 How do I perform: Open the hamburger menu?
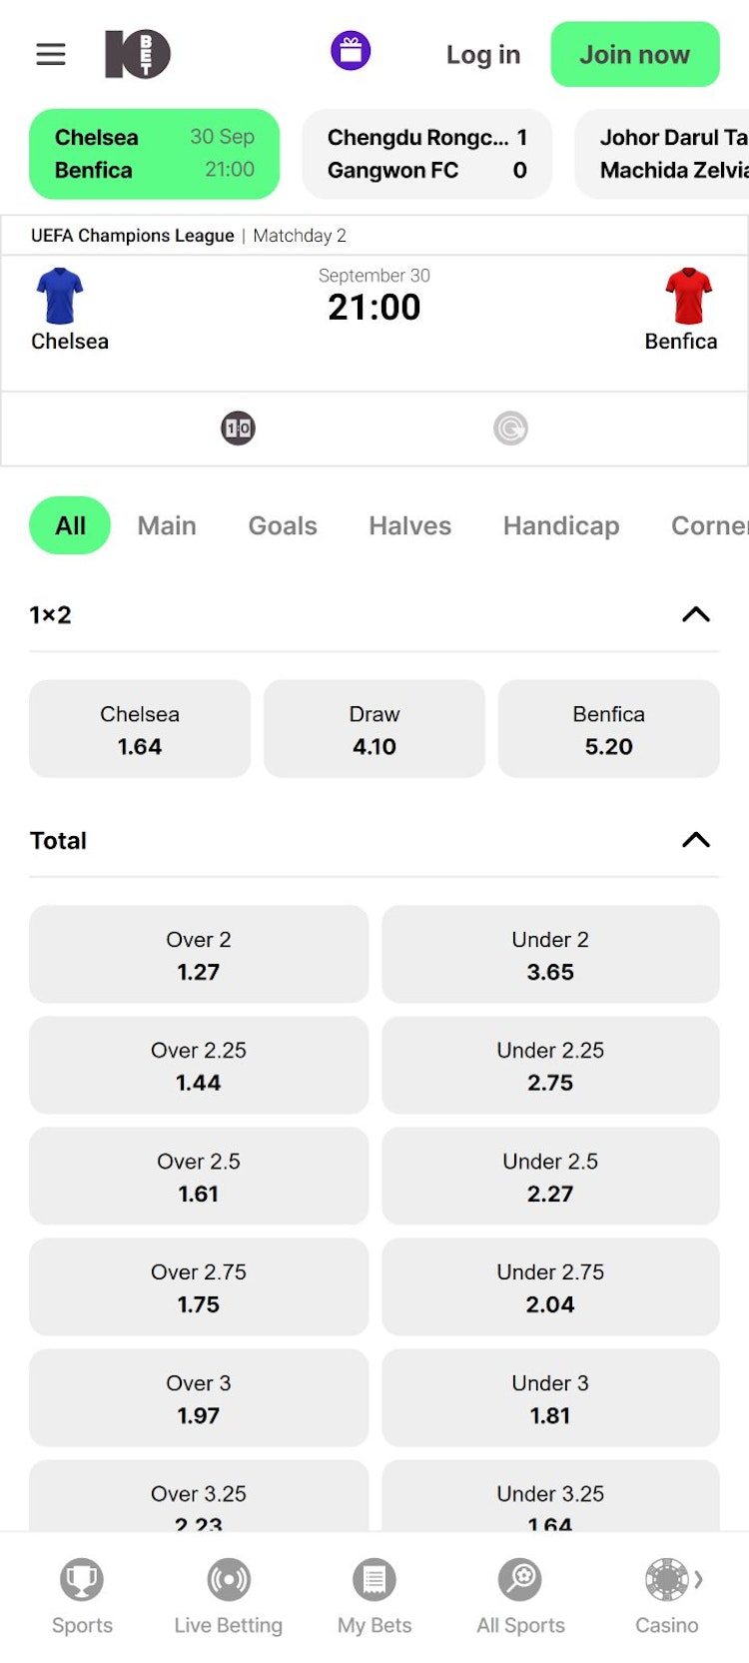51,54
